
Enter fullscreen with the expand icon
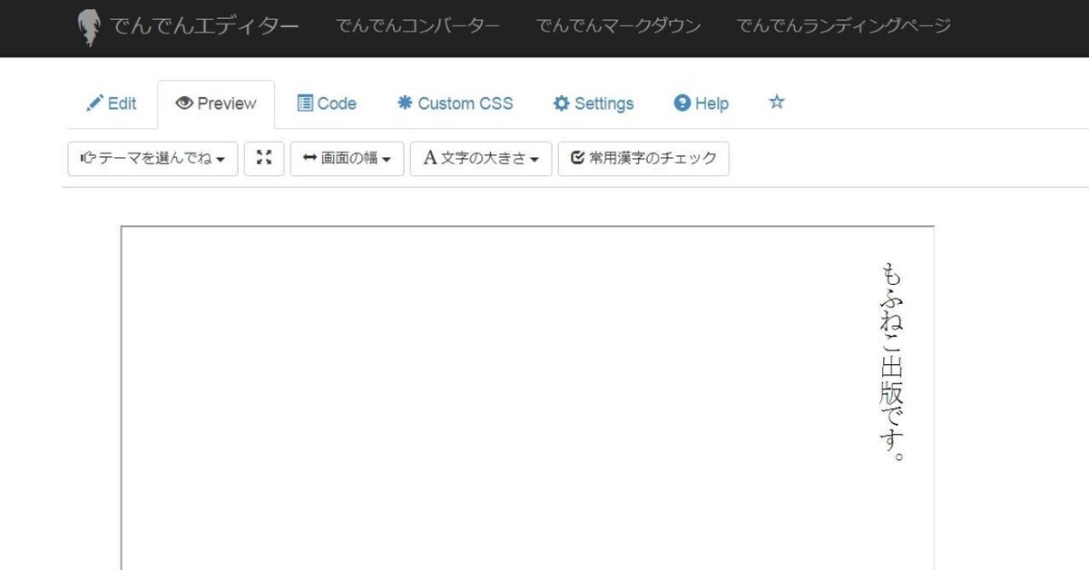[x=264, y=158]
